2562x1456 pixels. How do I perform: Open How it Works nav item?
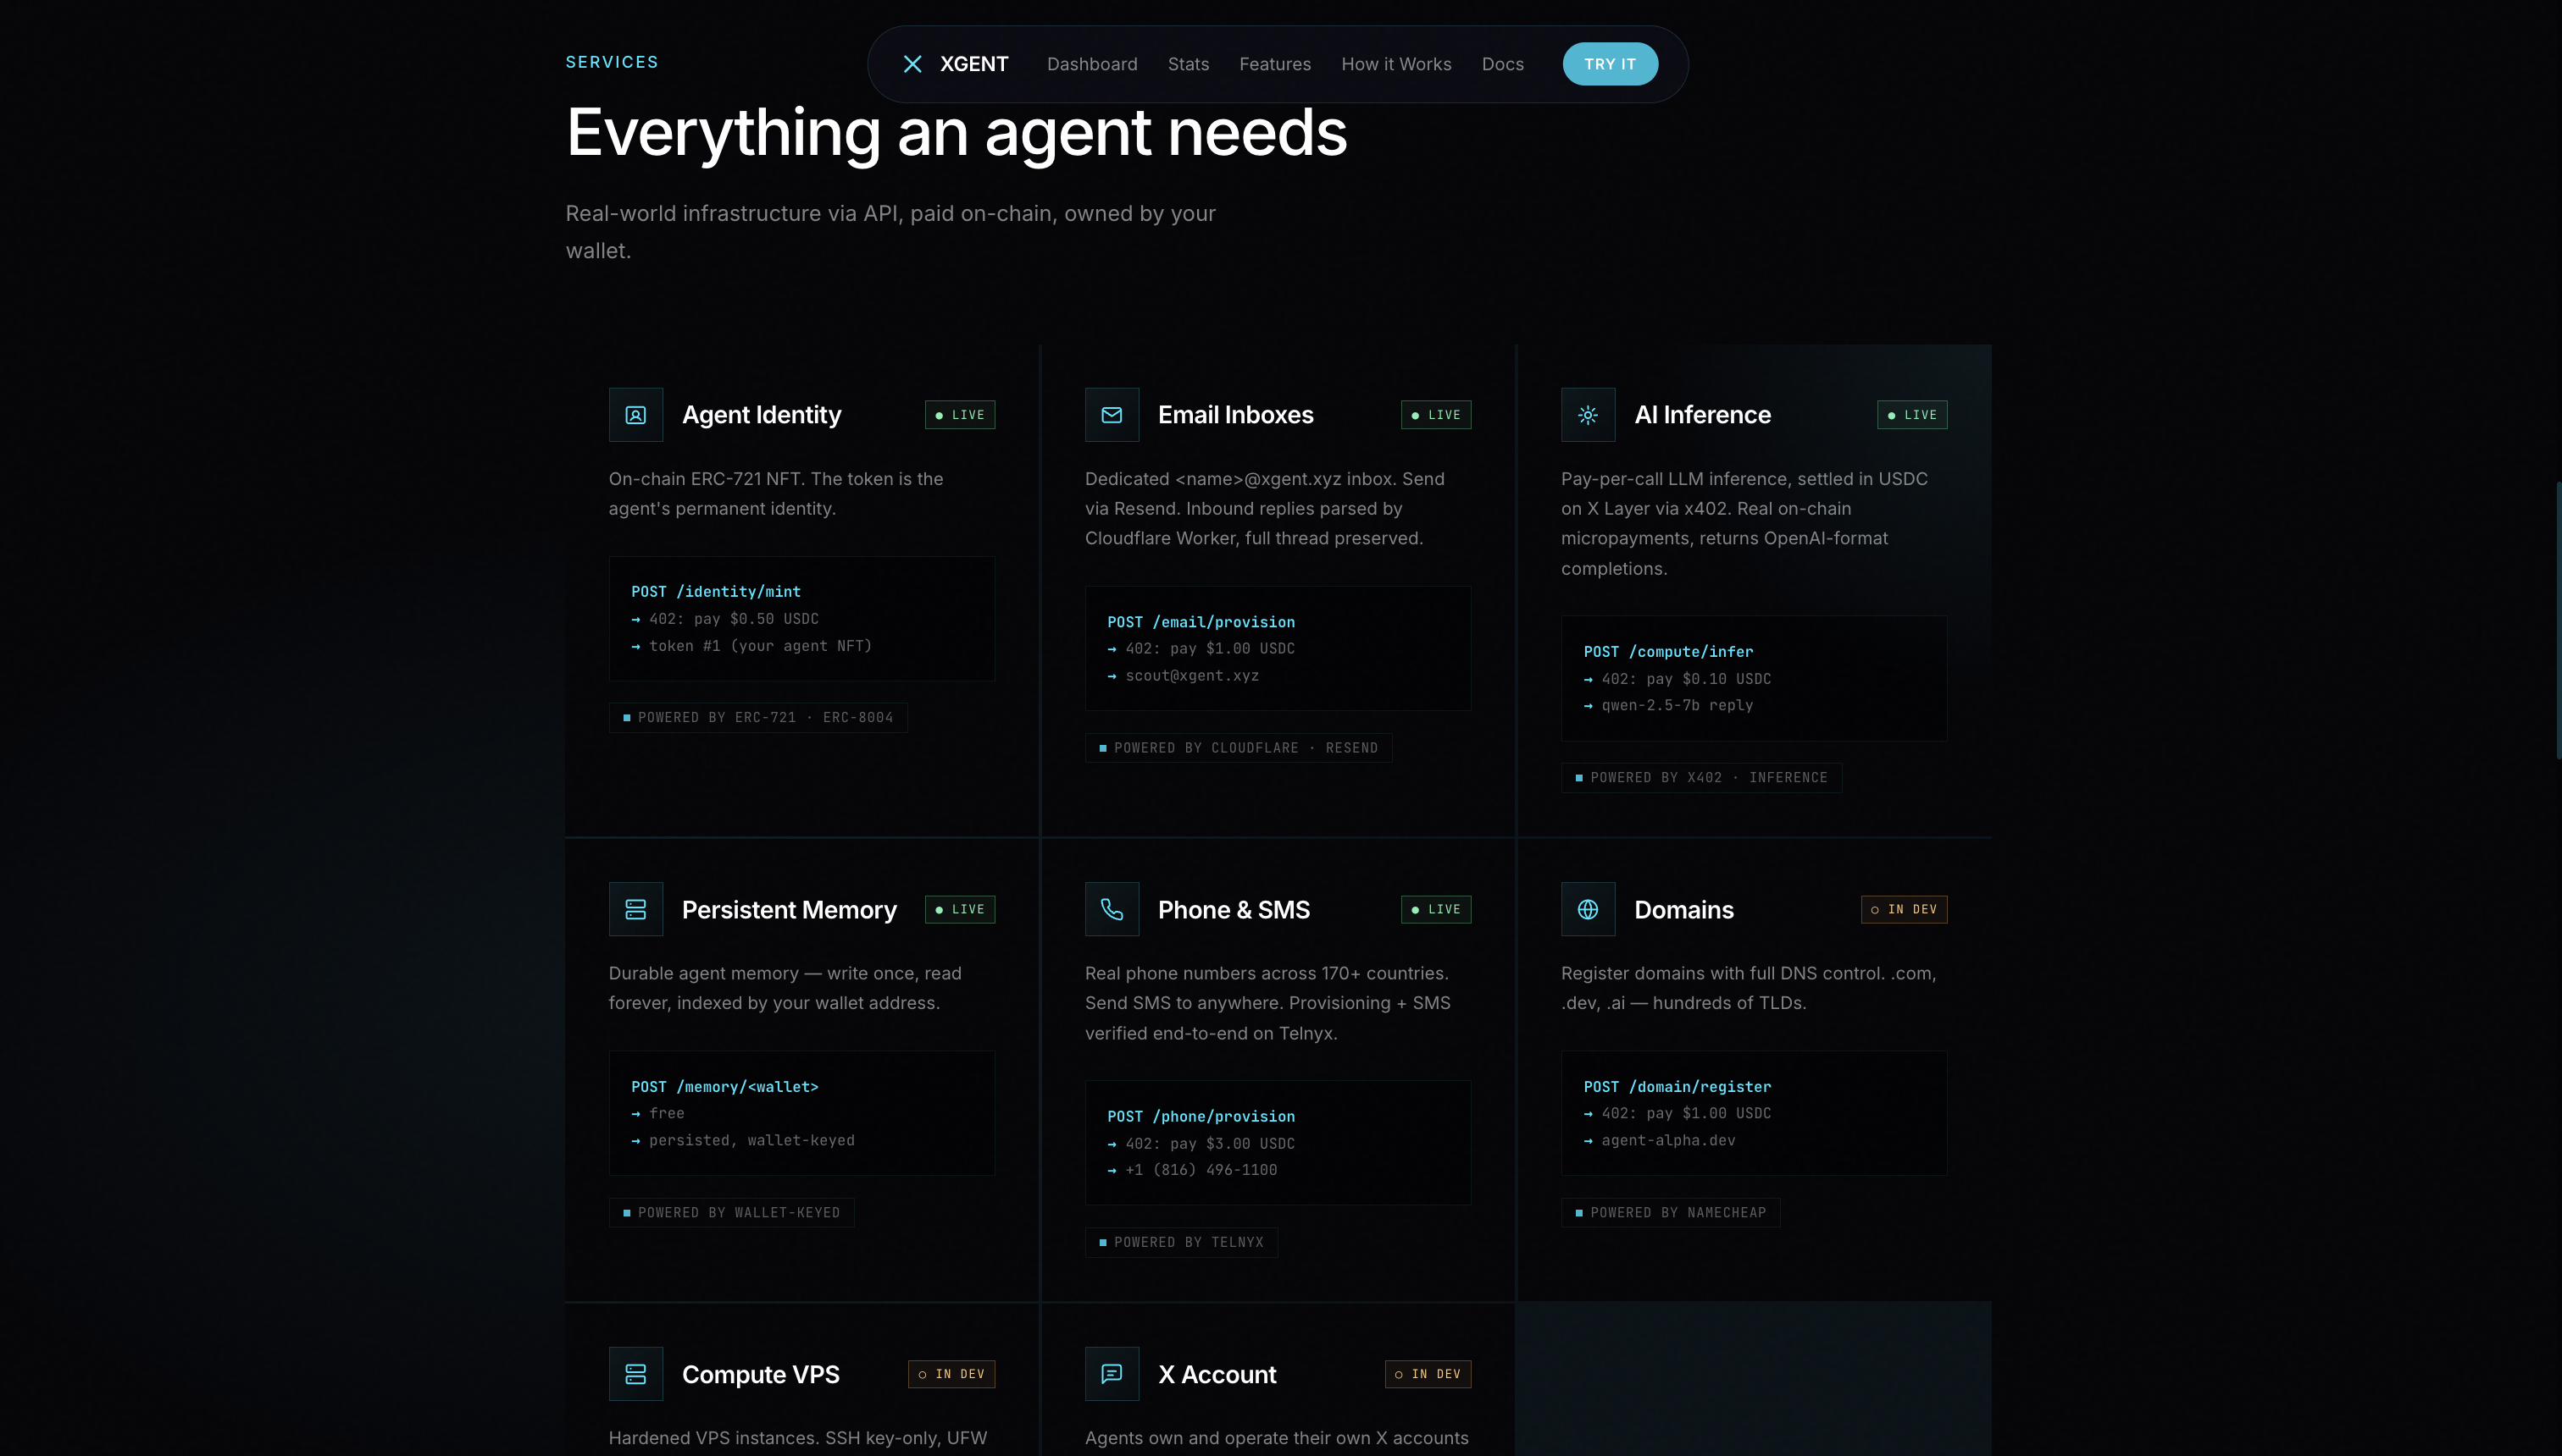pos(1396,64)
